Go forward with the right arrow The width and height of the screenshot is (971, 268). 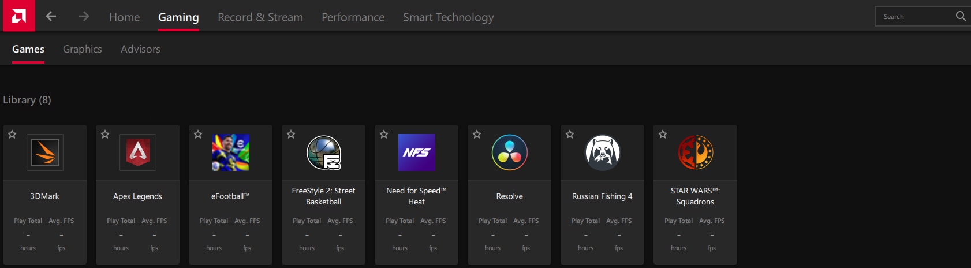(84, 16)
